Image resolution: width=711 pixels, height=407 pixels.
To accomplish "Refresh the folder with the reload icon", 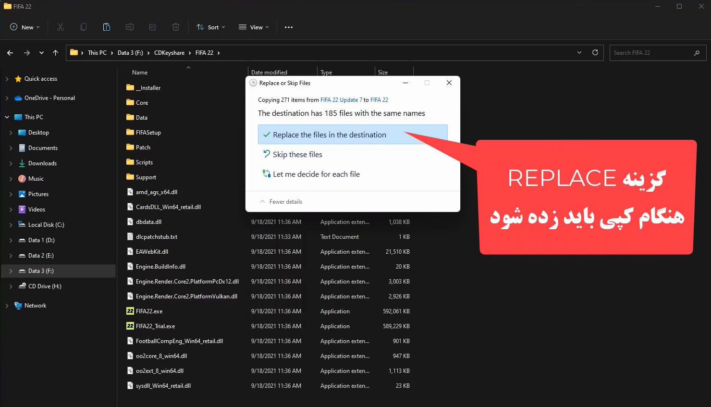I will click(595, 53).
